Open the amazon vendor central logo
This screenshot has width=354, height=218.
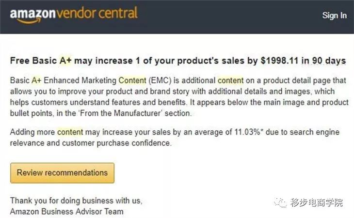click(x=74, y=15)
